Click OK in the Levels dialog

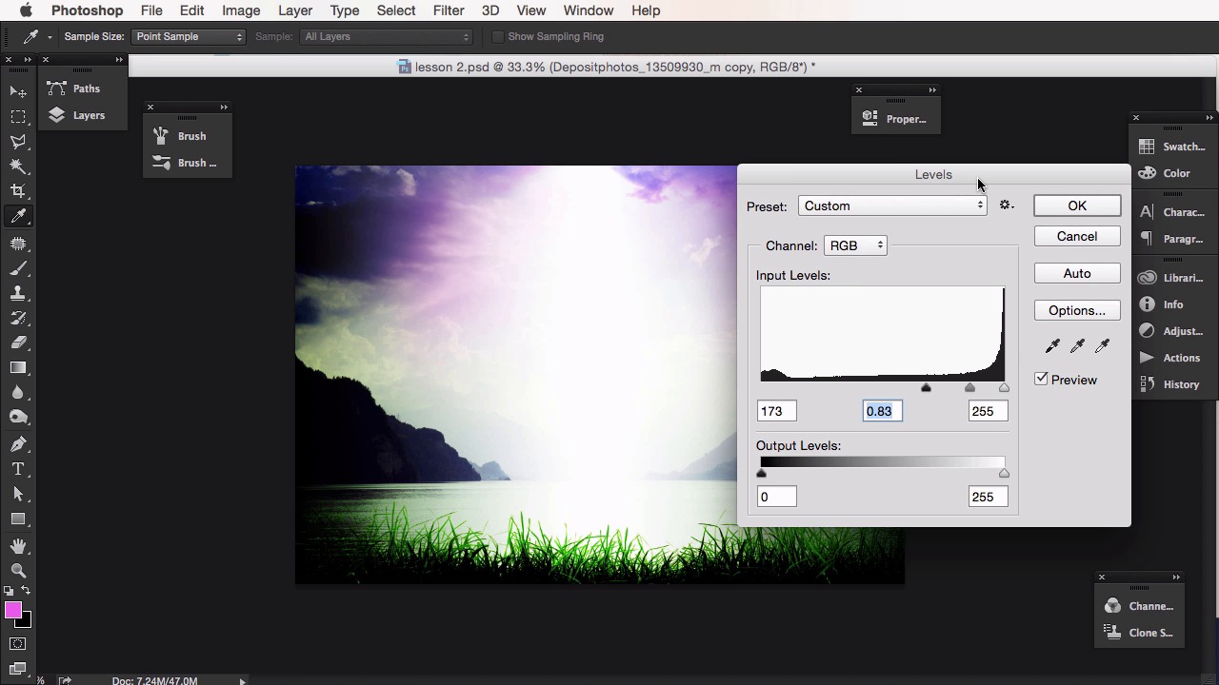pos(1077,205)
